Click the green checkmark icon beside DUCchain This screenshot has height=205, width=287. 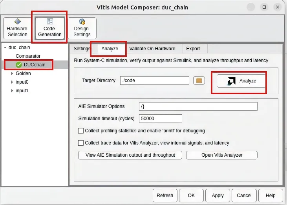click(x=19, y=65)
